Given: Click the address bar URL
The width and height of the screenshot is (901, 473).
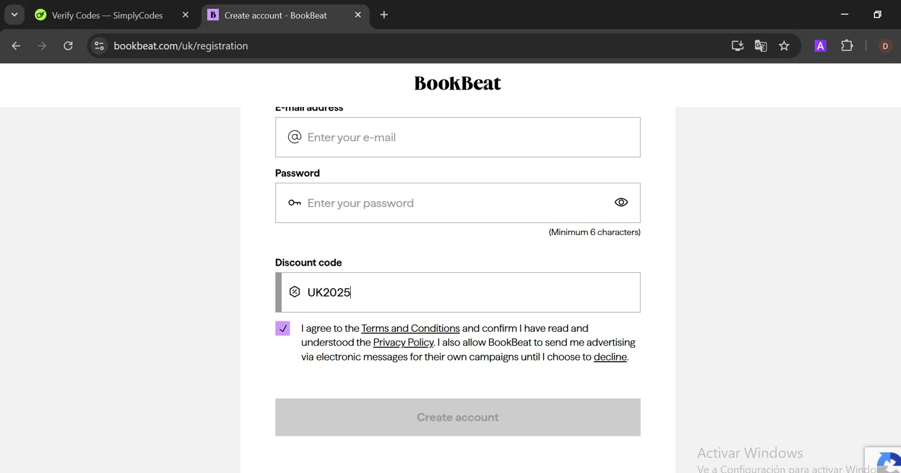Looking at the screenshot, I should [x=181, y=46].
